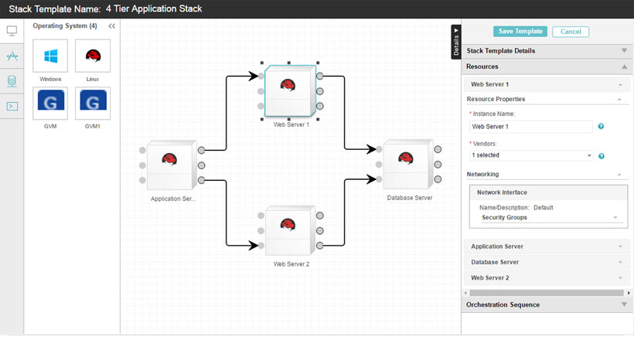Select the GVM1 operating system tile
This screenshot has height=360, width=634.
tap(93, 104)
